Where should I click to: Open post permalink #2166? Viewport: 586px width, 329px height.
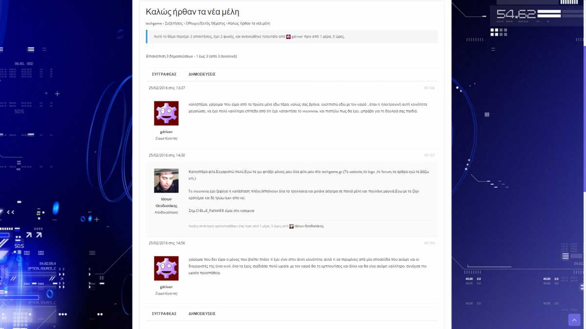(x=429, y=88)
